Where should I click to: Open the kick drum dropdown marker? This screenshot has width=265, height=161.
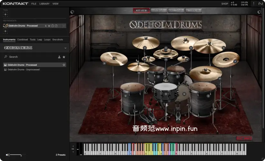[x=184, y=94]
